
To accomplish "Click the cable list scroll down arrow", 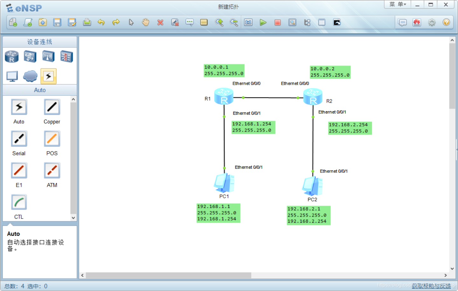I will [x=73, y=218].
